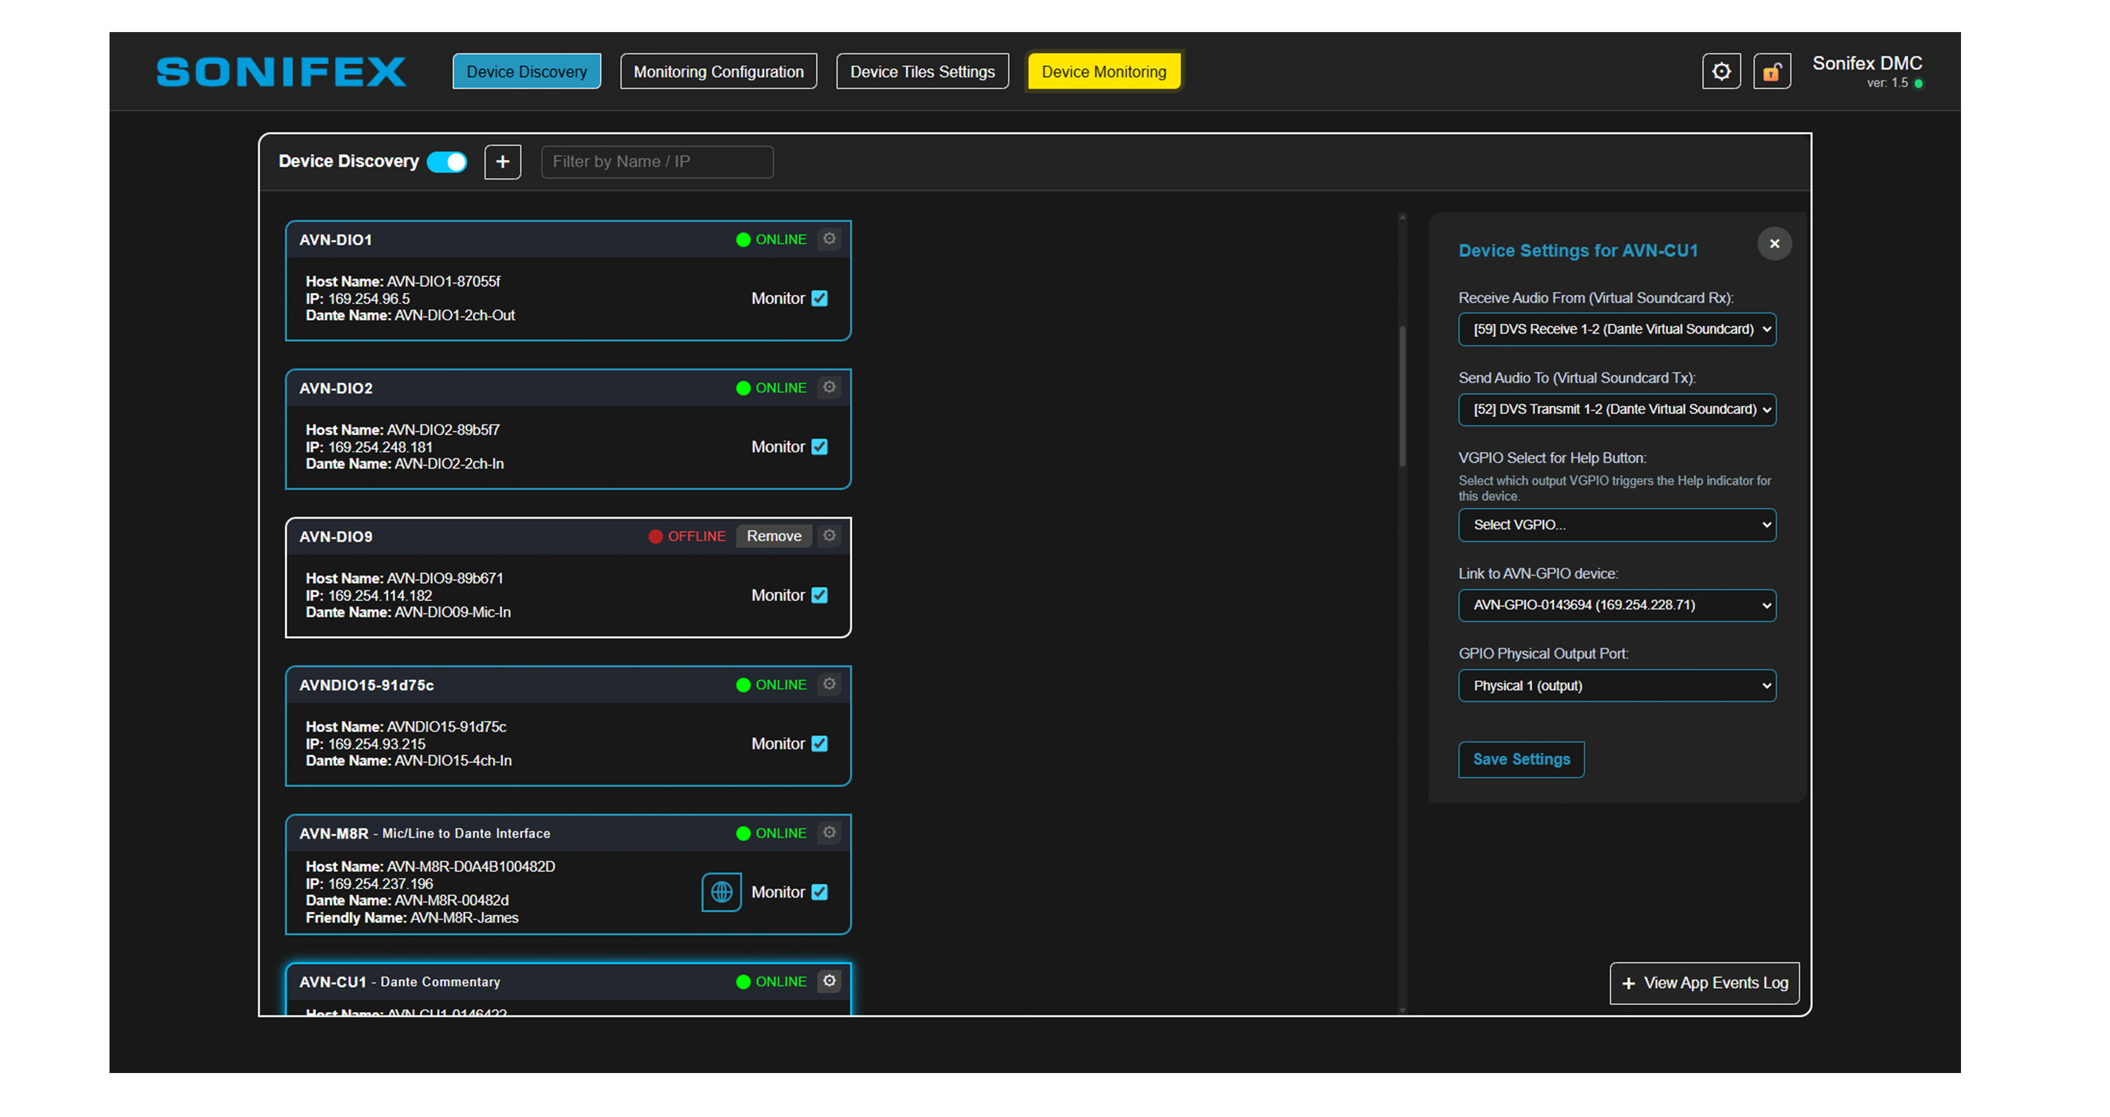This screenshot has width=2110, height=1117.
Task: Switch to Device Monitoring tab
Action: [x=1103, y=71]
